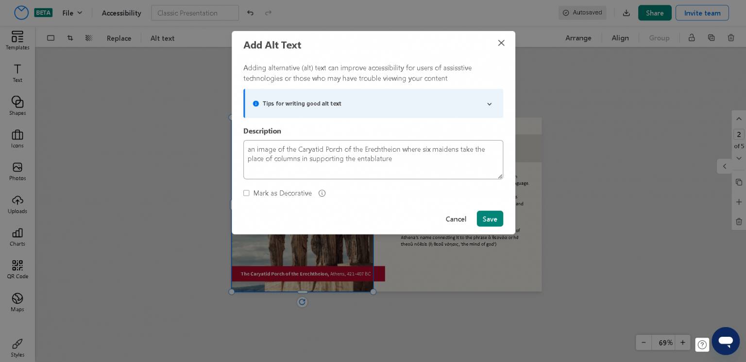Click the Uploads sidebar icon
Viewport: 746px width, 362px height.
point(17,204)
